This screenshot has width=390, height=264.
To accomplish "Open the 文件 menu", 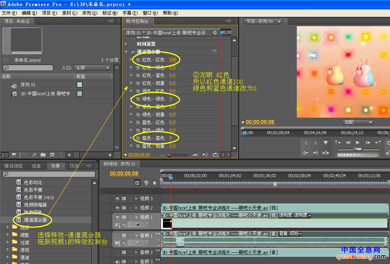I will tap(9, 13).
